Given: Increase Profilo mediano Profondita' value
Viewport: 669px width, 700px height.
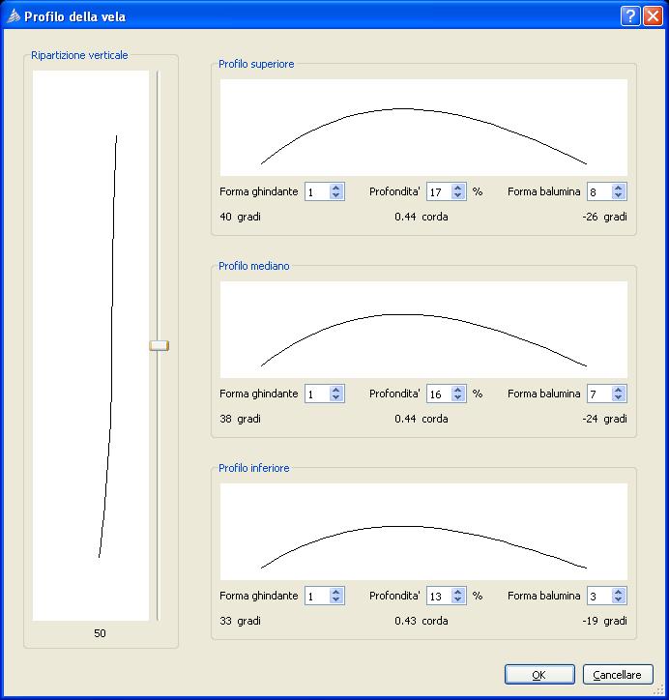Looking at the screenshot, I should [458, 390].
